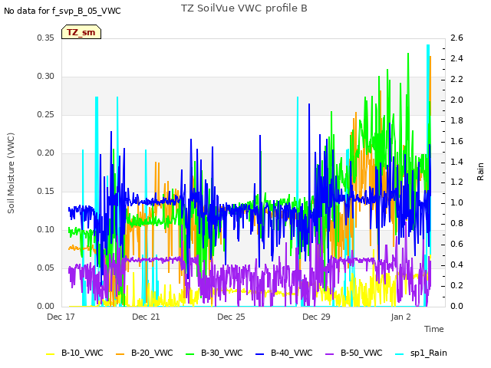Click the Dec 21 tick label

tap(146, 317)
